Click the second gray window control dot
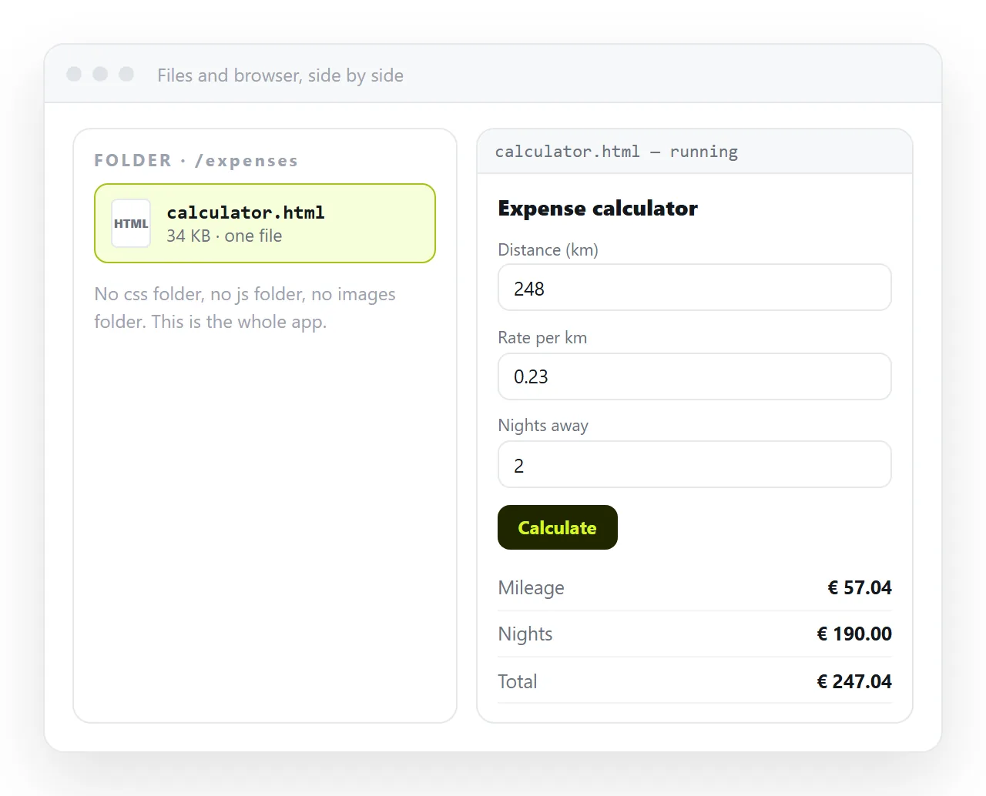The width and height of the screenshot is (986, 796). [x=100, y=74]
